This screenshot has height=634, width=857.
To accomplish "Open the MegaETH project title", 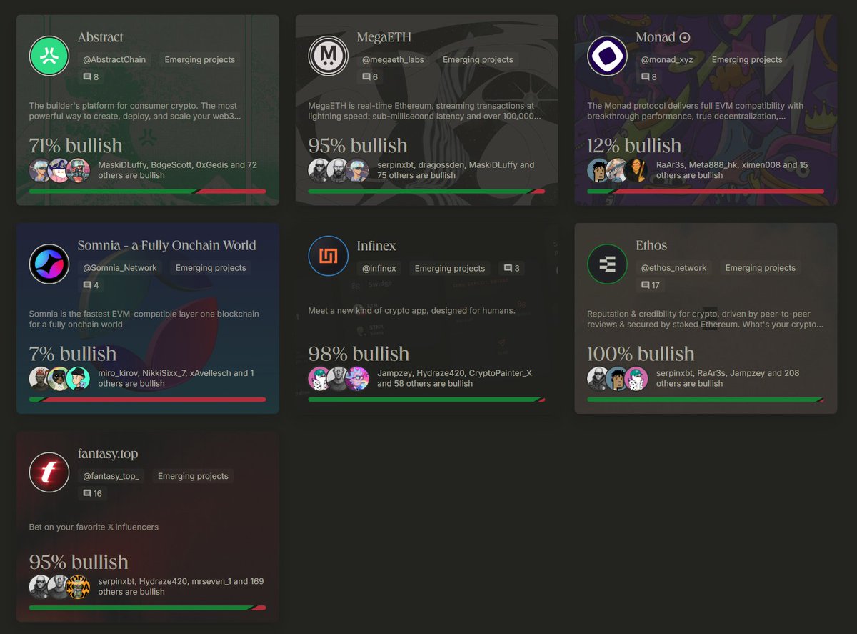I will click(x=384, y=37).
